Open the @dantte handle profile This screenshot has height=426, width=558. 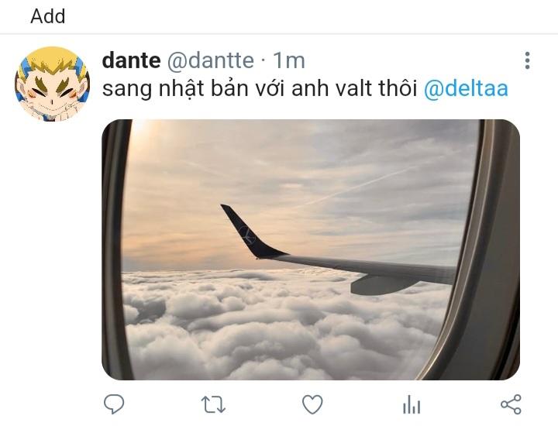point(210,60)
